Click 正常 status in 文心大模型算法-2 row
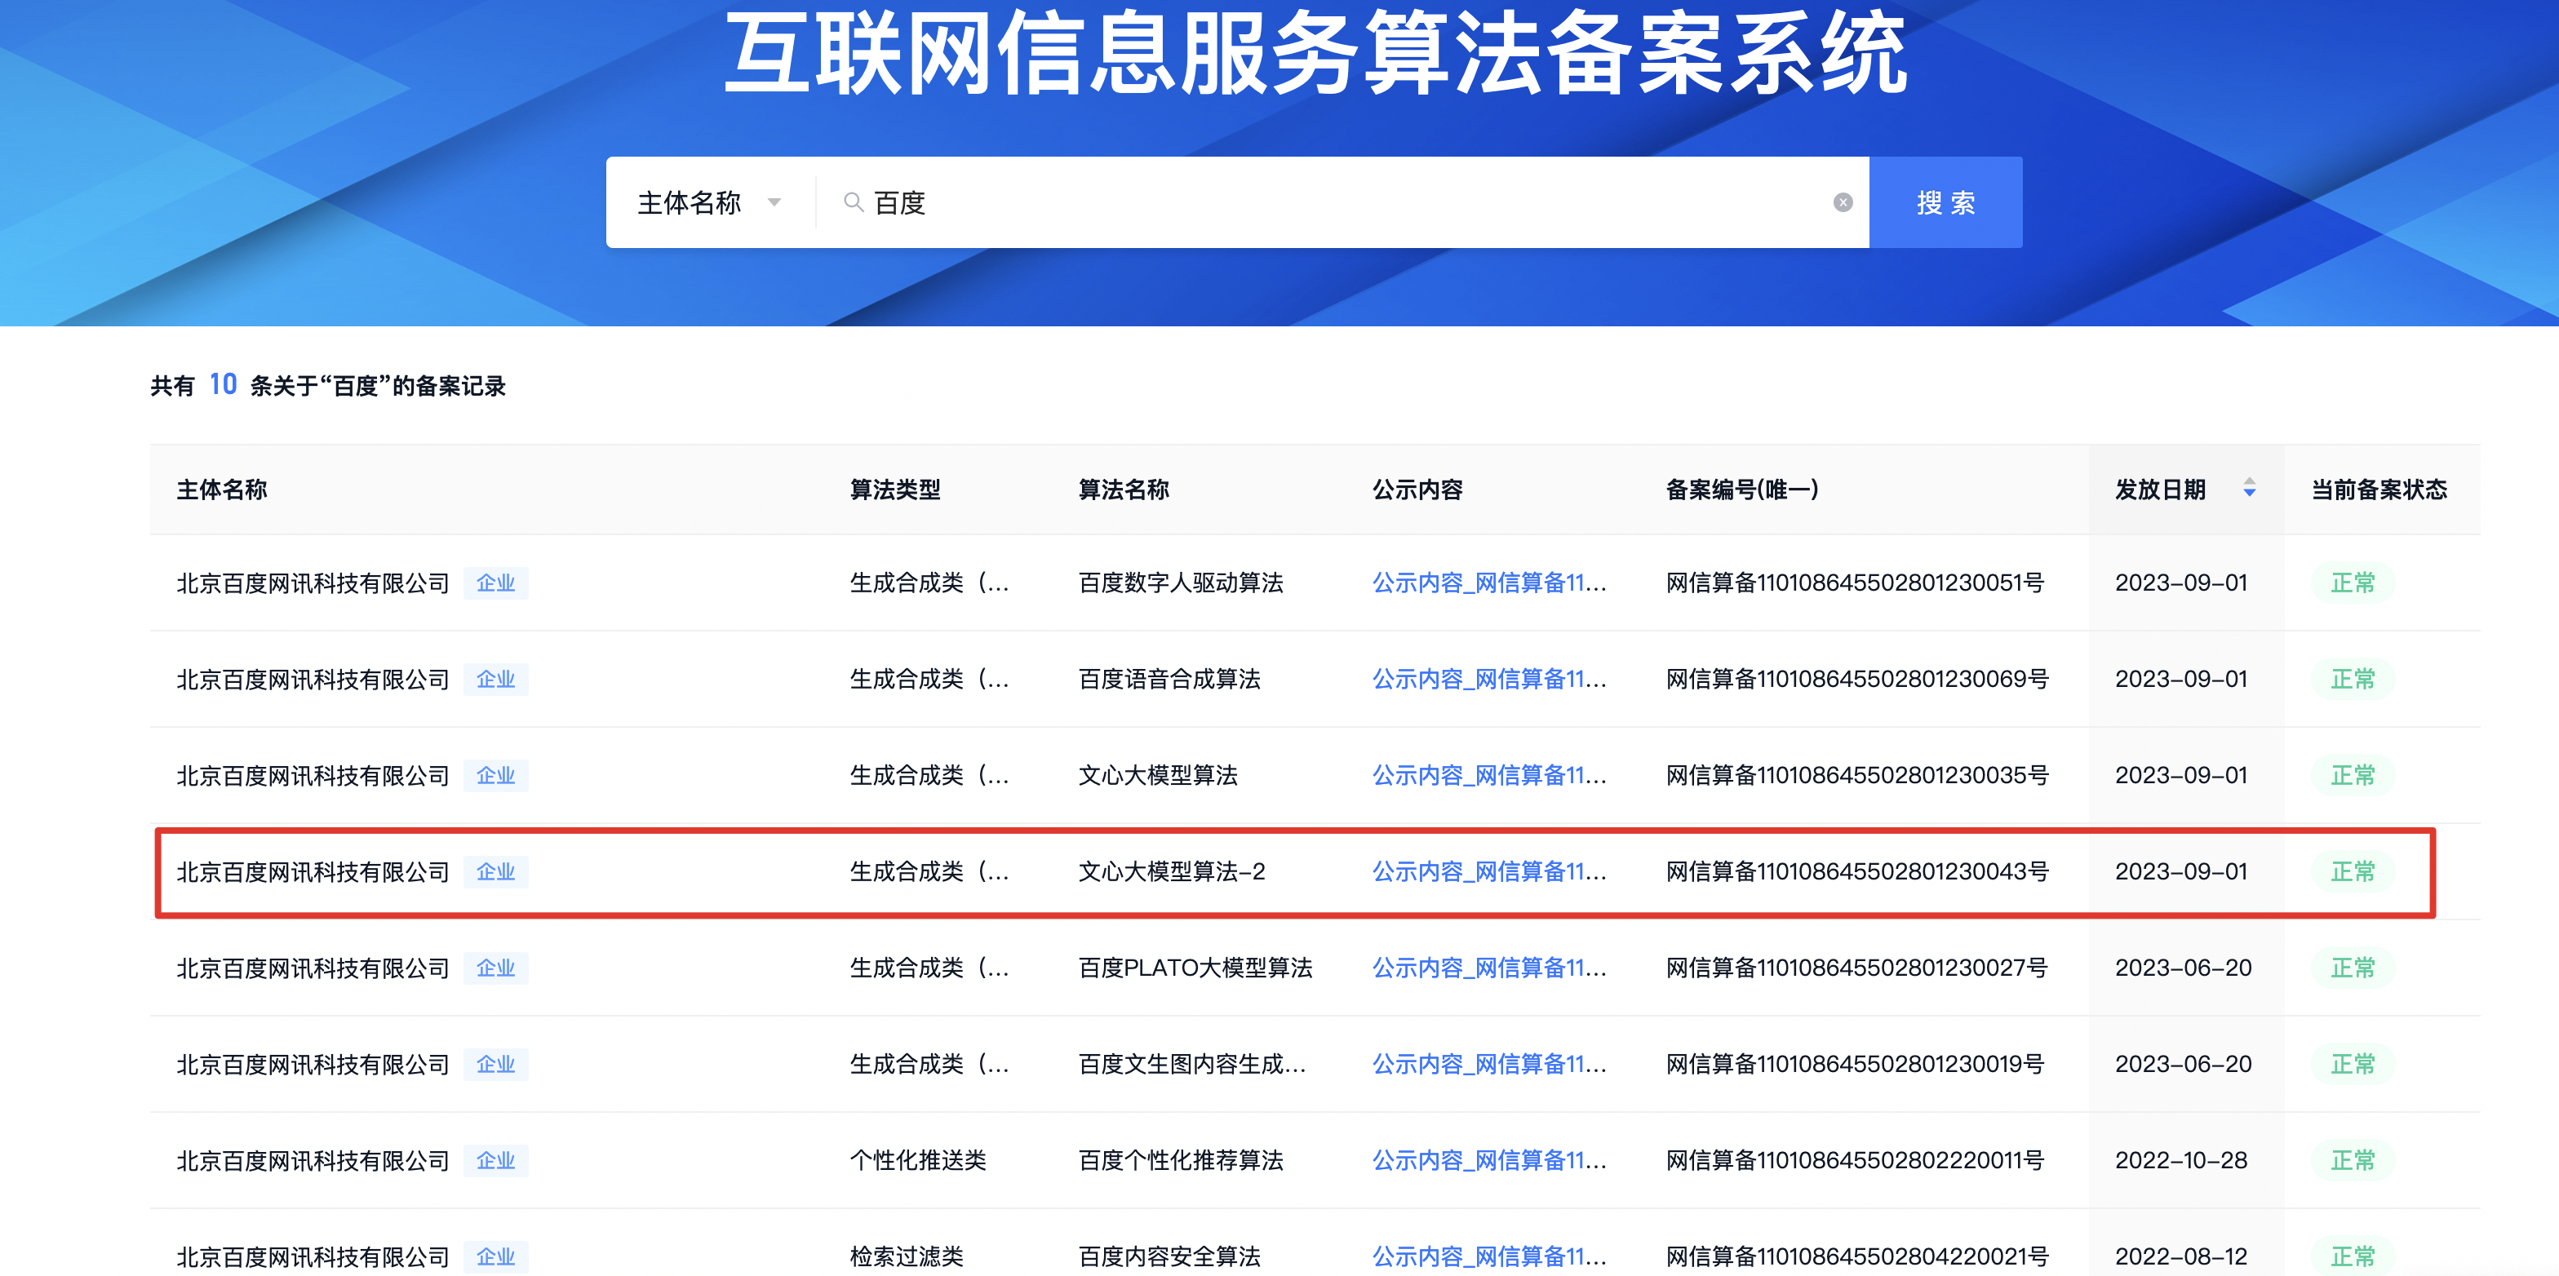This screenshot has width=2559, height=1276. pyautogui.click(x=2353, y=872)
